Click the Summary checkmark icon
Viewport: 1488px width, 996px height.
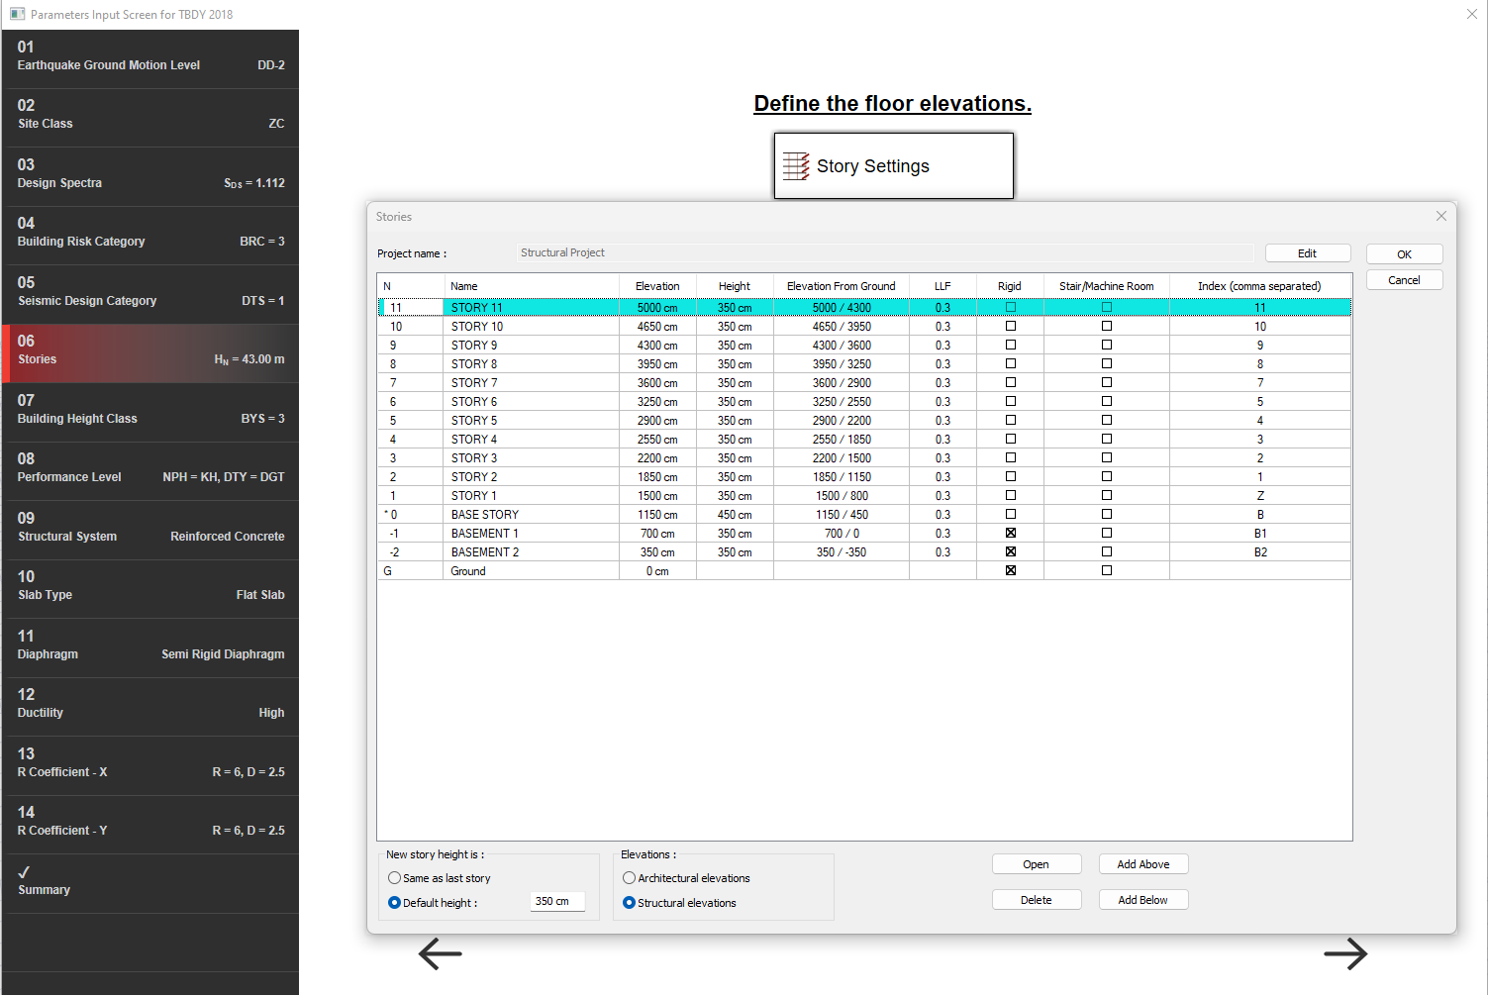click(25, 872)
